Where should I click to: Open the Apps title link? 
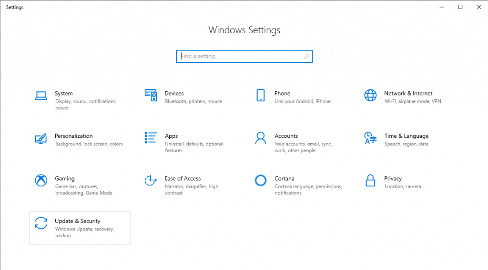click(171, 136)
